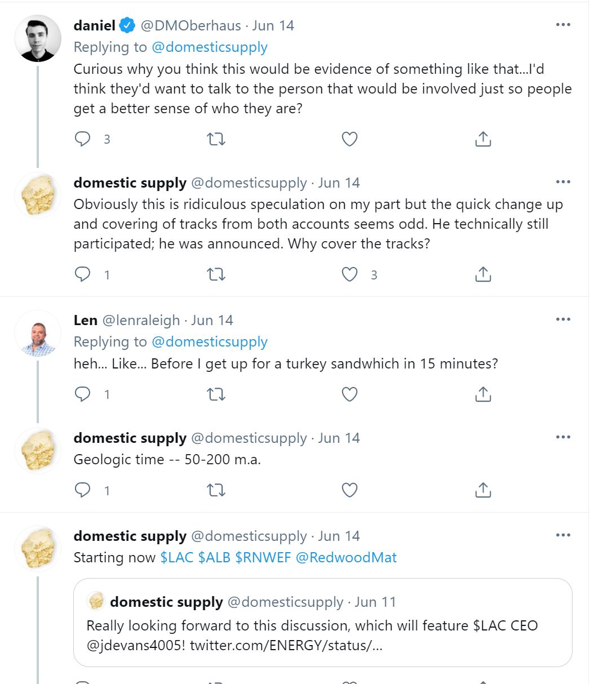Screen dimensions: 603x684
Task: Visit the @RedwoodMat profile mention
Action: [x=346, y=557]
